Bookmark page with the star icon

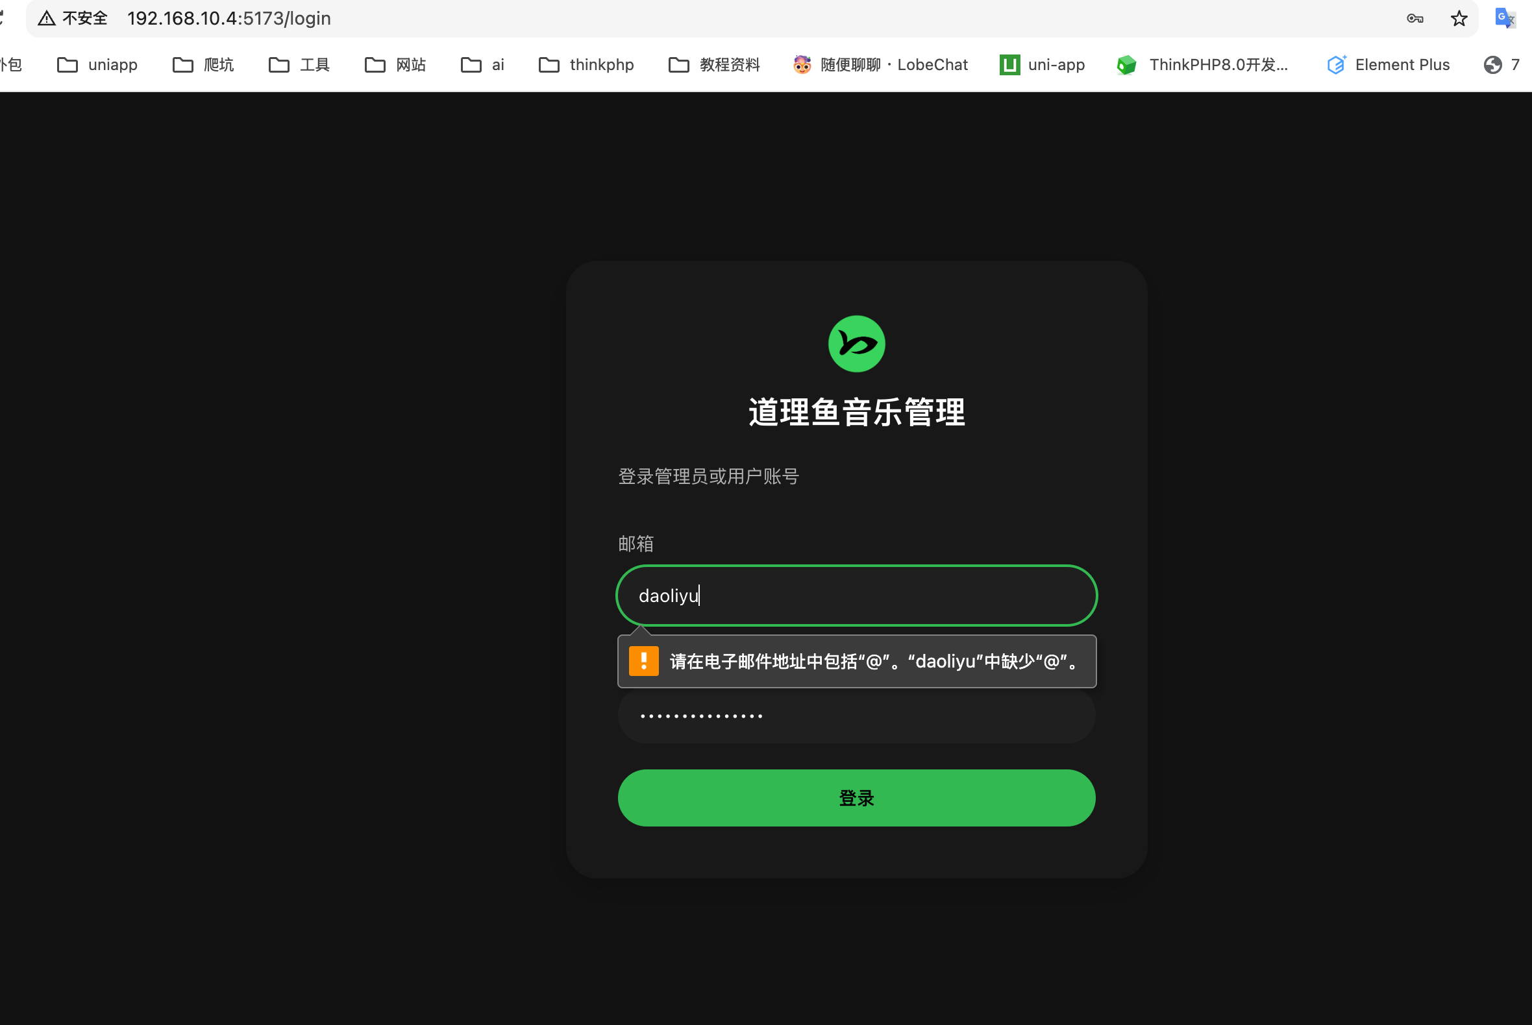(x=1459, y=18)
